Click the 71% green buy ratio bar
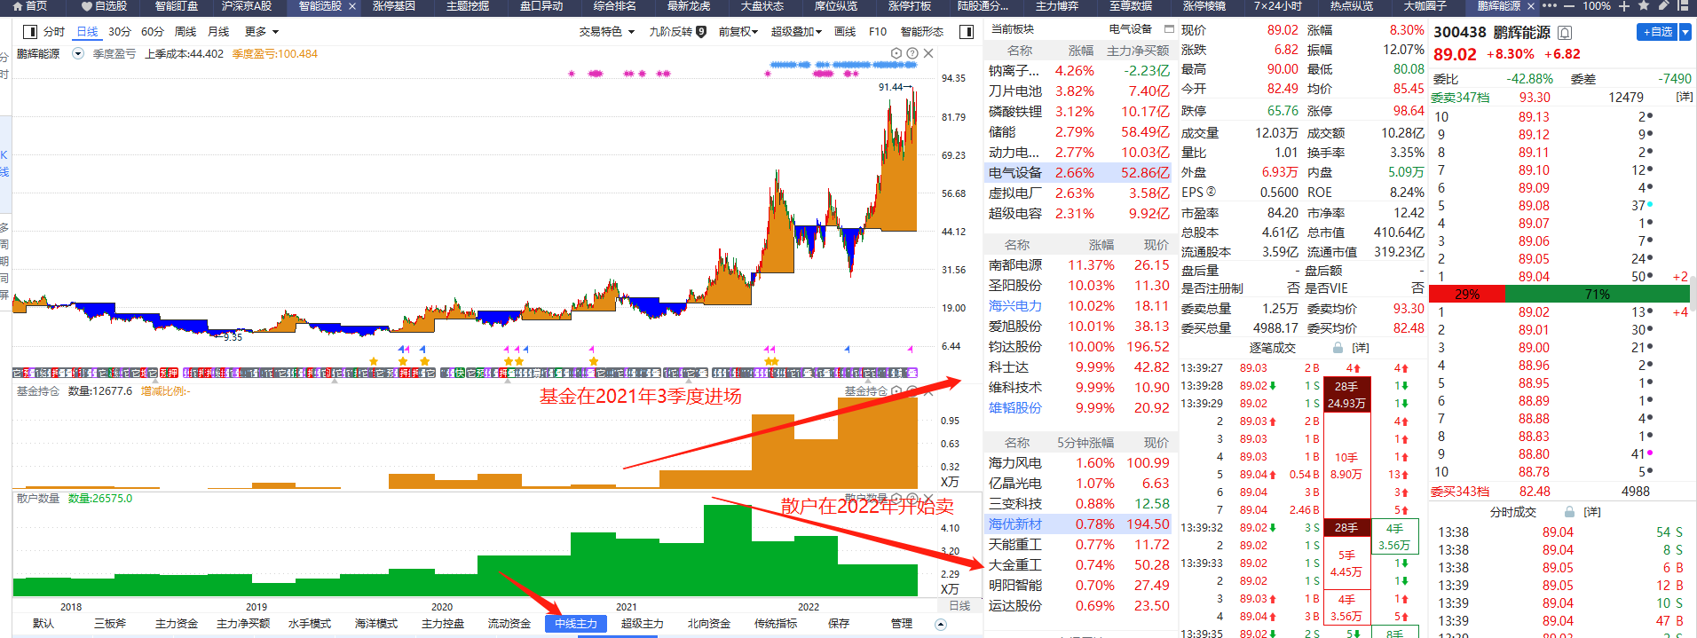The width and height of the screenshot is (1697, 638). 1597,294
